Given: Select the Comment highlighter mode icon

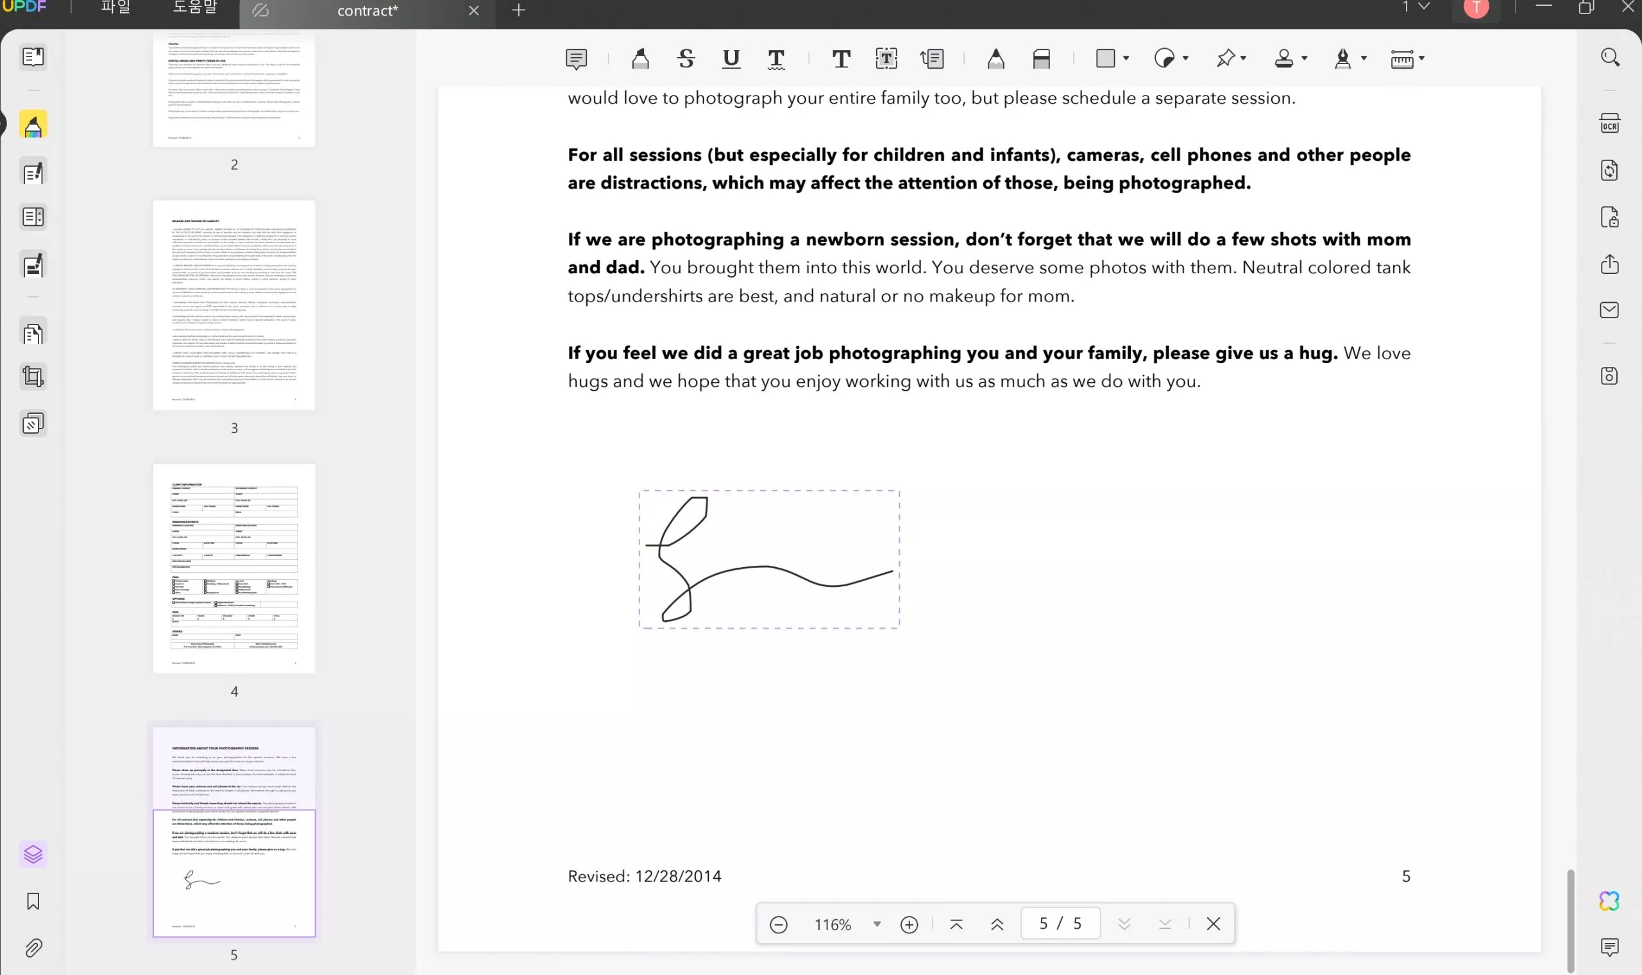Looking at the screenshot, I should coord(33,125).
